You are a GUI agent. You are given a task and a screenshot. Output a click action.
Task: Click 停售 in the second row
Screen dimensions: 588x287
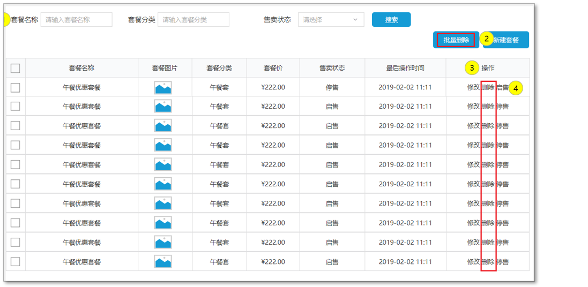click(x=502, y=107)
